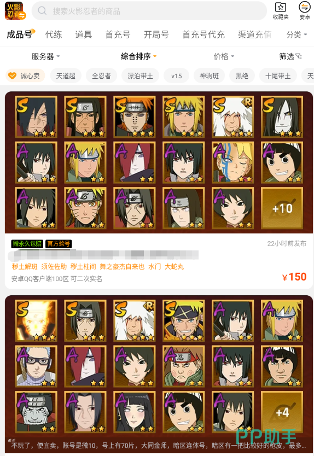
Task: Expand the 价格 price dropdown
Action: click(224, 56)
